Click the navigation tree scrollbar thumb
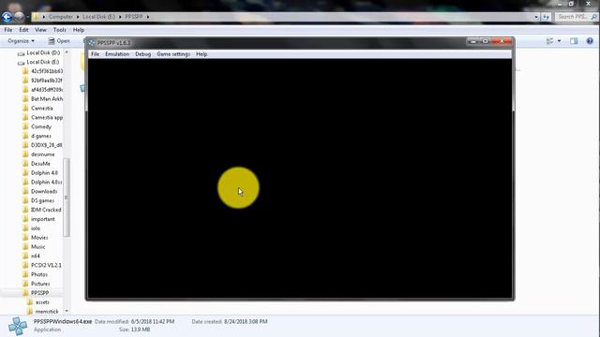This screenshot has height=337, width=600. 67,198
